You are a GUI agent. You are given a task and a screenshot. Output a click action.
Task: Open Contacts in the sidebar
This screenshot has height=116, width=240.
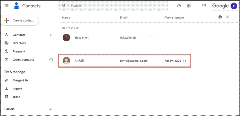(x=19, y=35)
